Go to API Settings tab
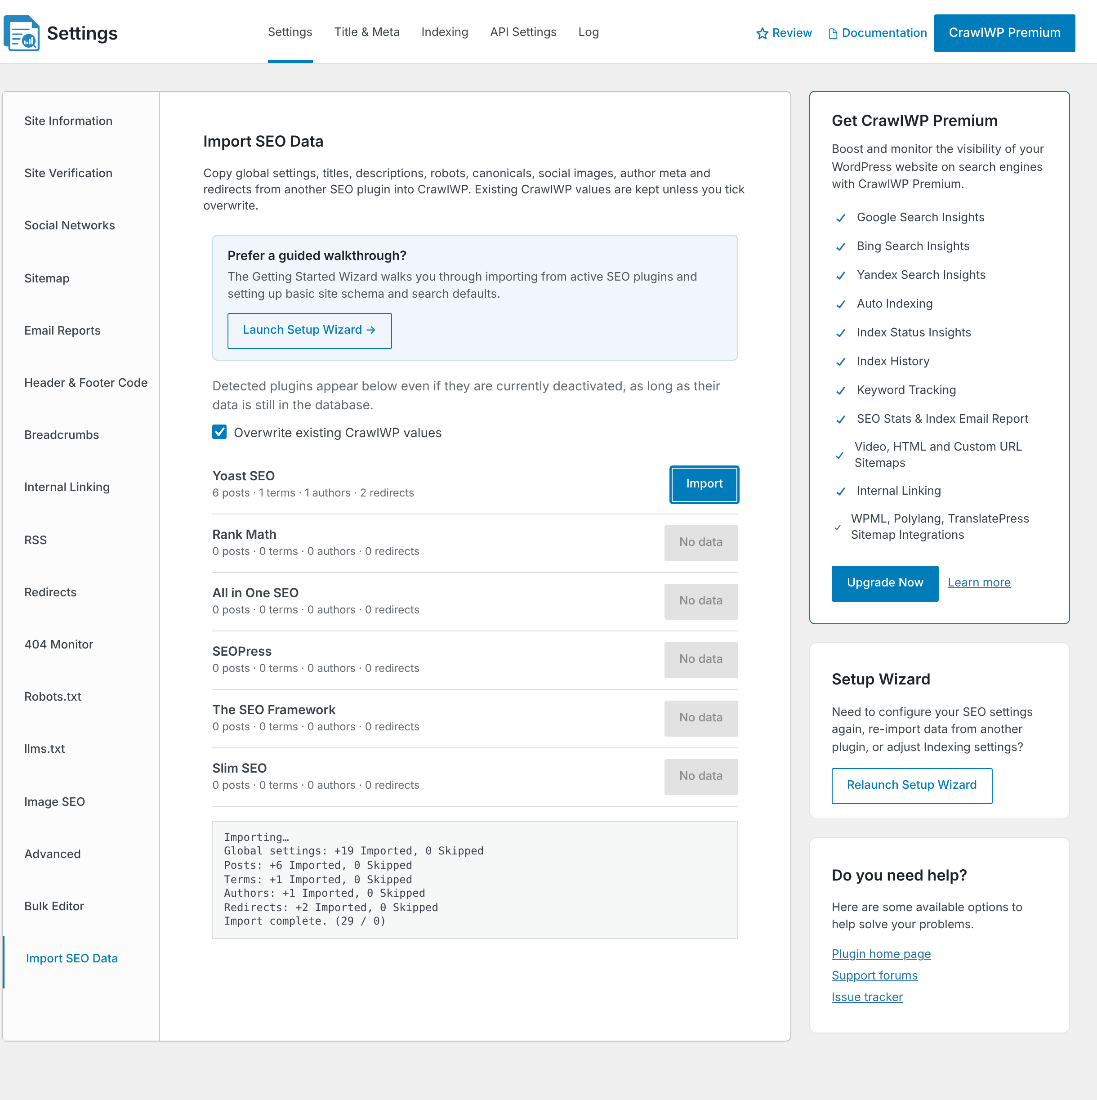1097x1100 pixels. 523,32
